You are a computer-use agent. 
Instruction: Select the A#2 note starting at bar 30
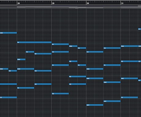[95, 79]
